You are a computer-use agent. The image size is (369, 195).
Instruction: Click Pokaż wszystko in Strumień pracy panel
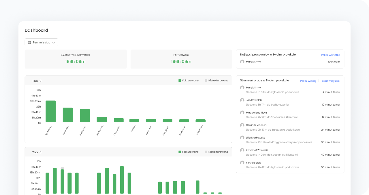[x=330, y=81]
